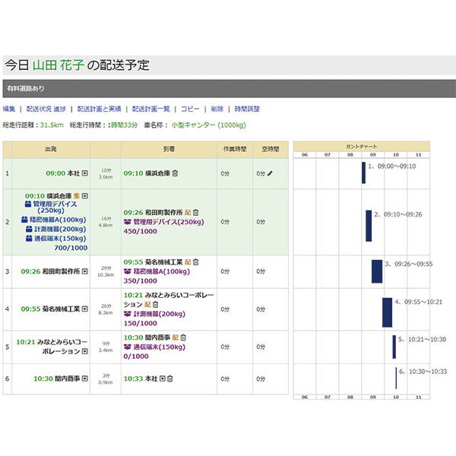Click the 作業時間 column header
456x456 pixels.
[x=235, y=150]
